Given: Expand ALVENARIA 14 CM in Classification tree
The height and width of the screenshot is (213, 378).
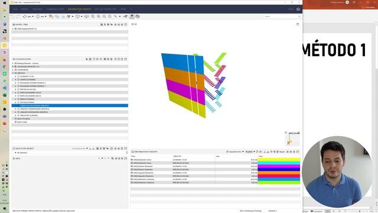Looking at the screenshot, I should [16, 76].
